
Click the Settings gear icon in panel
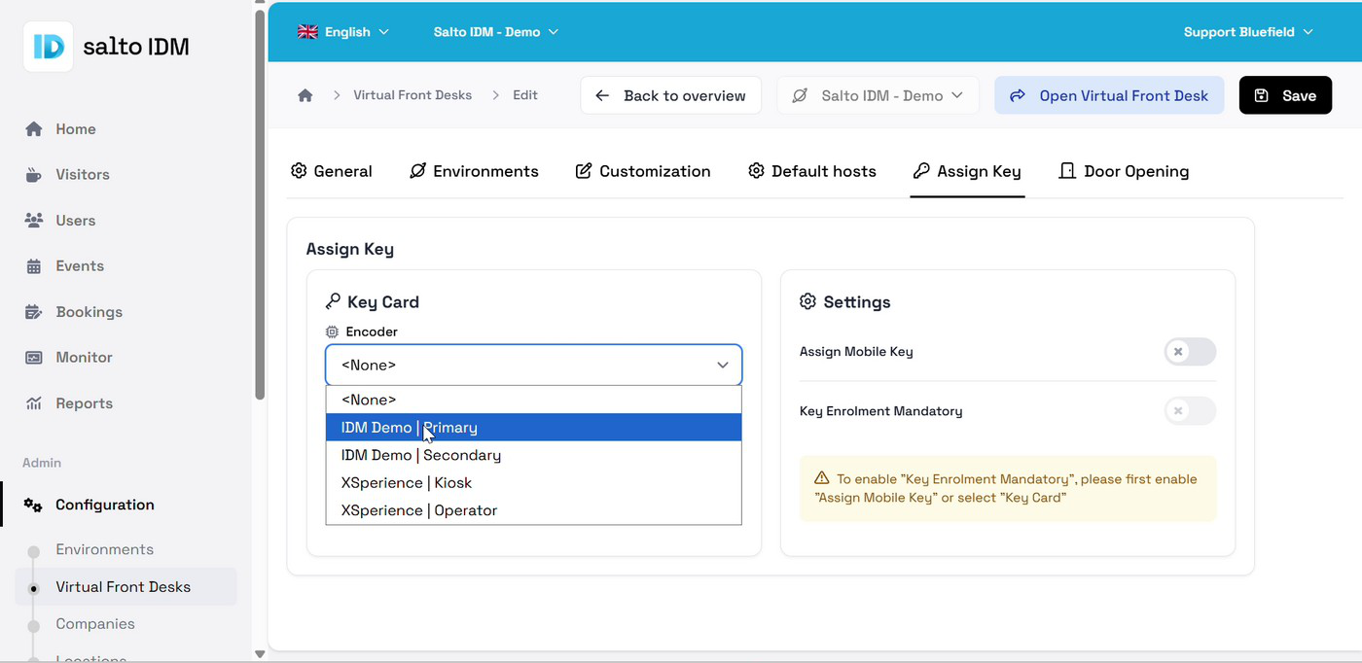807,301
